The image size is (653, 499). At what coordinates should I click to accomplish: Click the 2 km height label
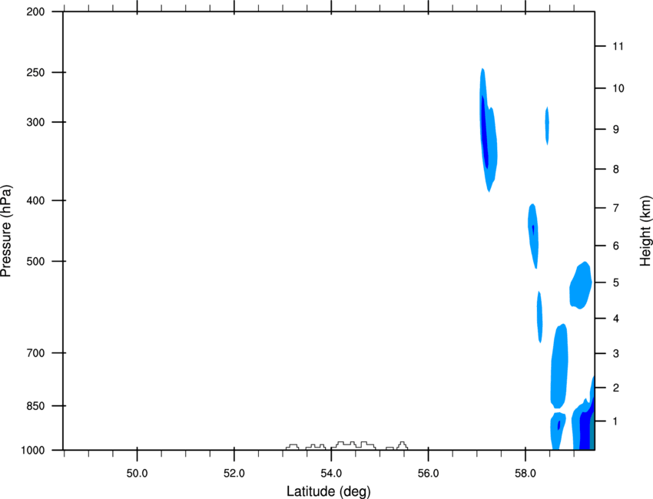pos(616,388)
